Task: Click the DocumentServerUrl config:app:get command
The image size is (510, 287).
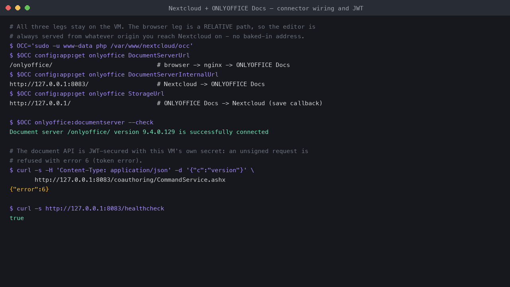Action: pyautogui.click(x=100, y=55)
